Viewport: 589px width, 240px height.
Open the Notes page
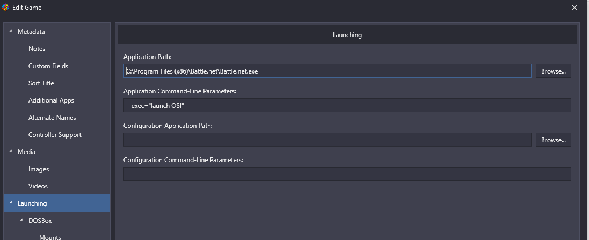(x=37, y=49)
